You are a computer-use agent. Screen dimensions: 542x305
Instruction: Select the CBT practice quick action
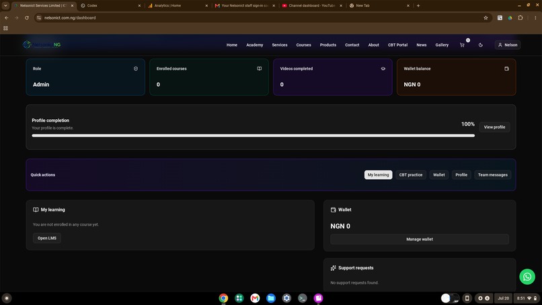click(411, 175)
